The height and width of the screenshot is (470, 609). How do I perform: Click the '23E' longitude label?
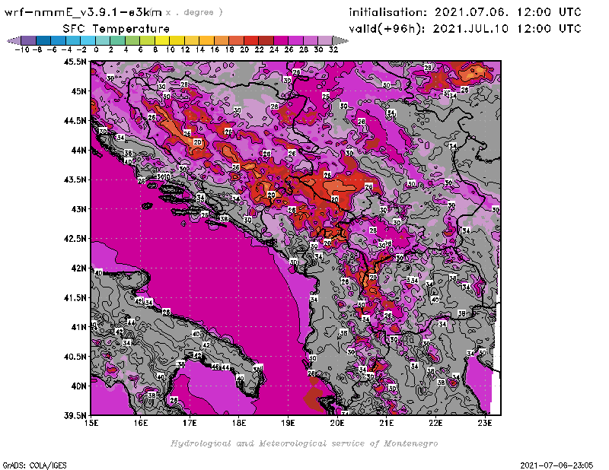click(485, 423)
